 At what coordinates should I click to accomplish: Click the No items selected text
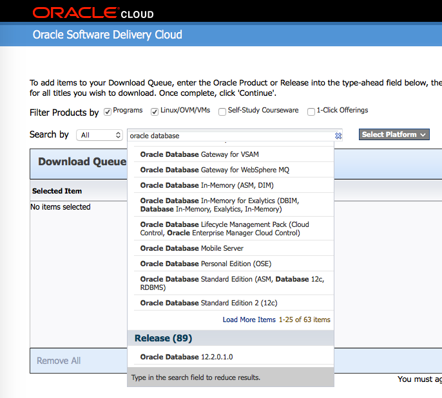61,207
